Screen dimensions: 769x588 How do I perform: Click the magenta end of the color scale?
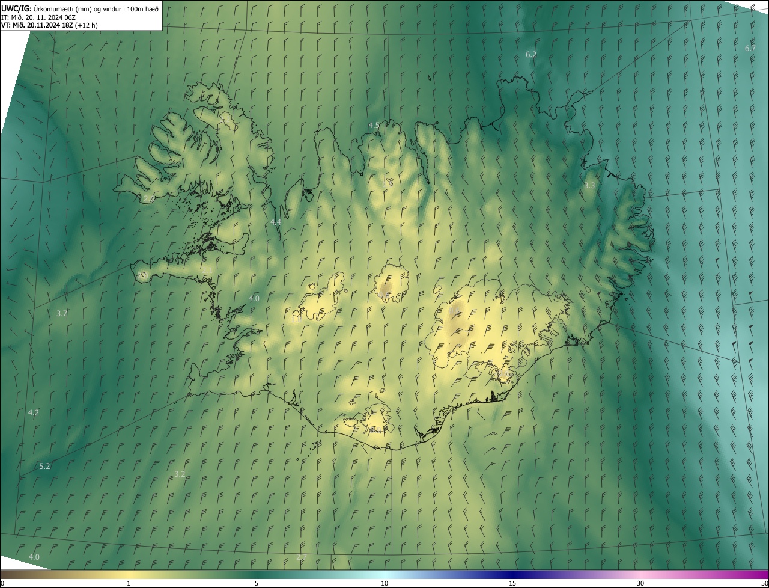coord(757,574)
